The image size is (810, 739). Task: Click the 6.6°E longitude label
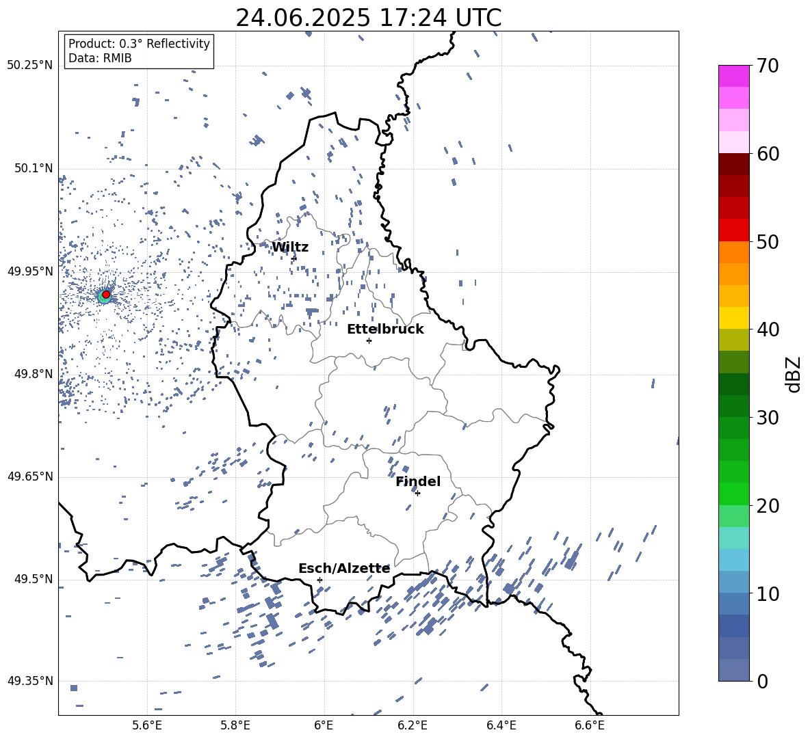(590, 725)
